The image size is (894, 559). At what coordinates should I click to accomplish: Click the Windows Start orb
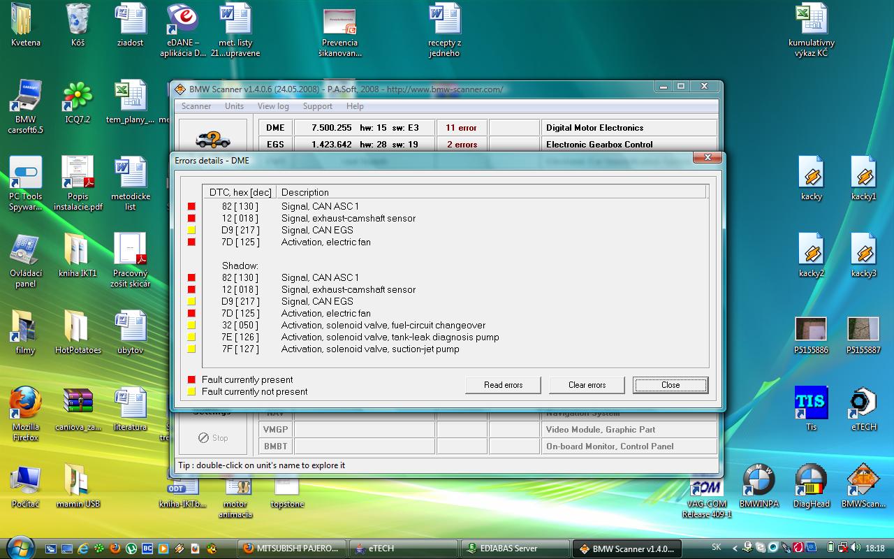(19, 547)
